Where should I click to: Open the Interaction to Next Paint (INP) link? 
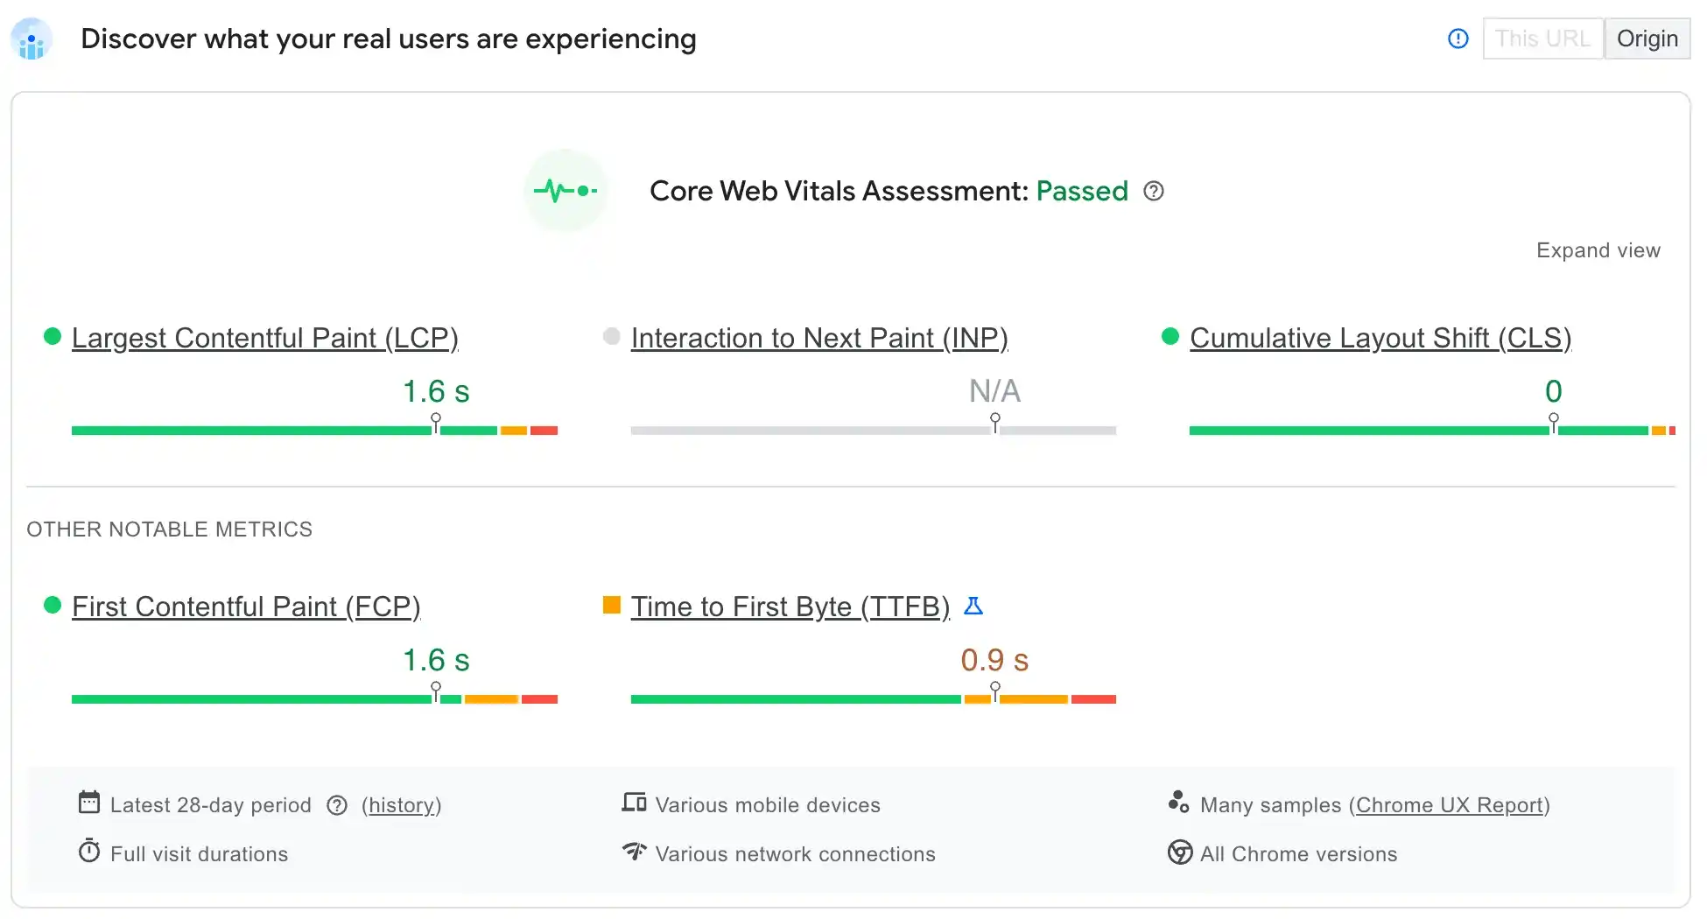[819, 338]
